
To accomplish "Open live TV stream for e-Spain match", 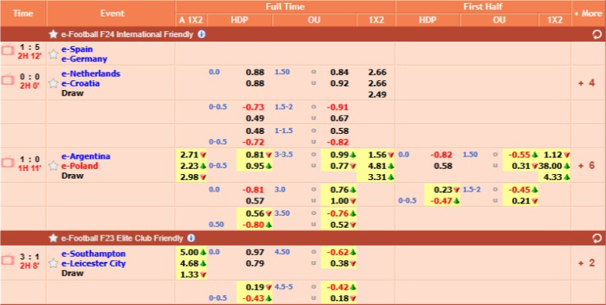I will coord(8,50).
